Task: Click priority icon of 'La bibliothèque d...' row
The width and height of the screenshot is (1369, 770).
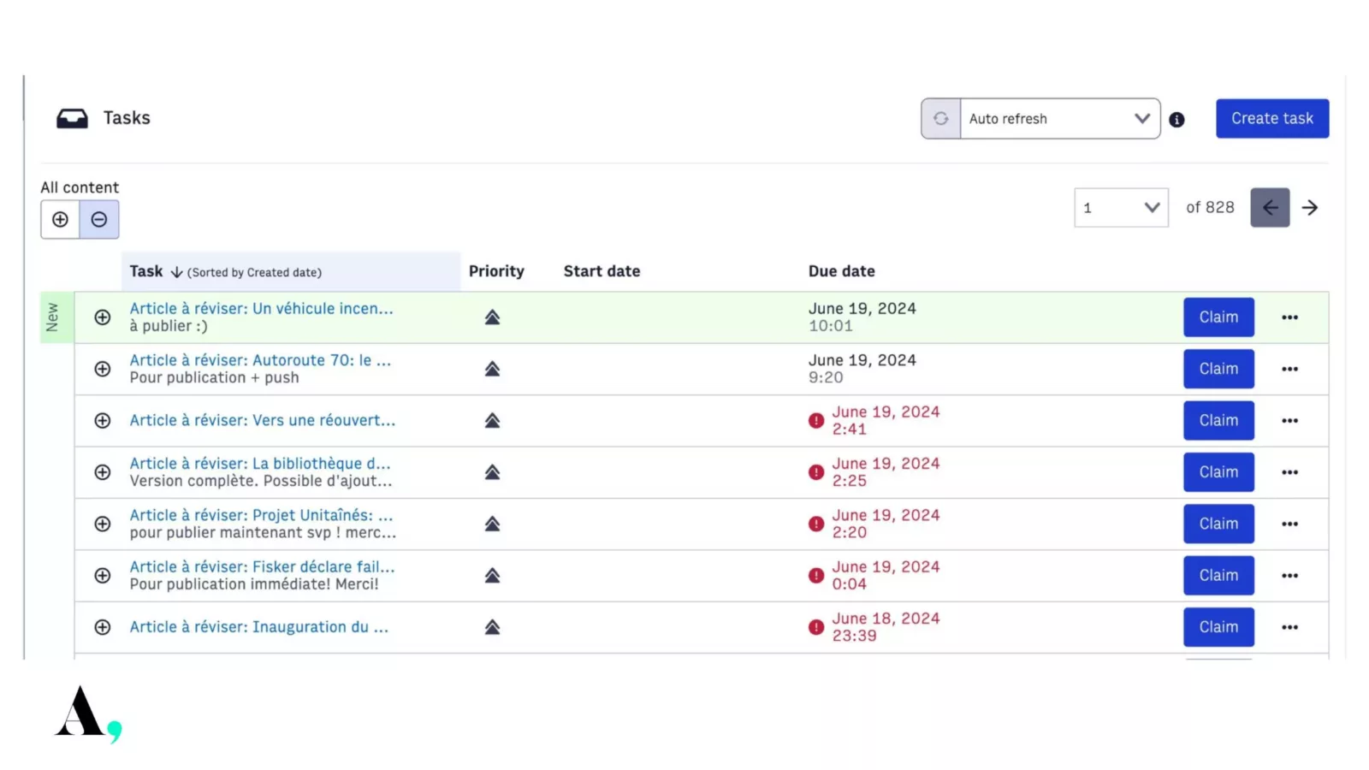Action: click(x=492, y=472)
